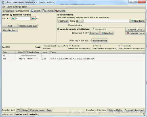The width and height of the screenshot is (147, 117).
Task: Click the TV button for selected field
Action: pyautogui.click(x=18, y=110)
